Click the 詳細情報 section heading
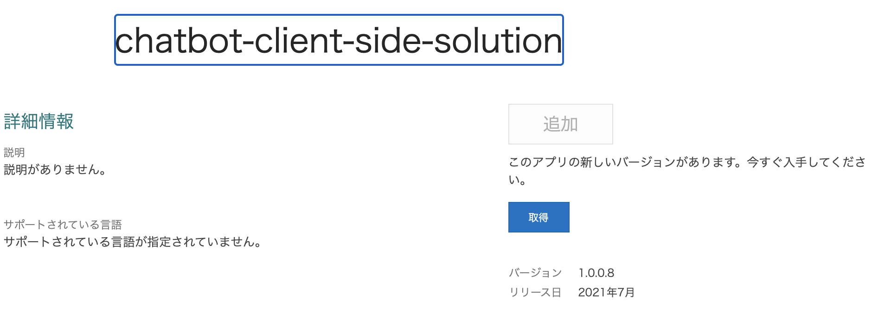 pos(38,123)
